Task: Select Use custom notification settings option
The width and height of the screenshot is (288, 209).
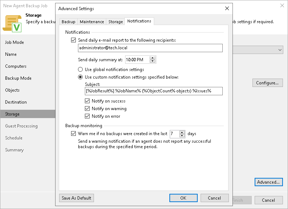Action: coord(80,77)
